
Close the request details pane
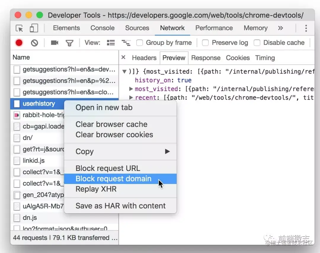[123, 57]
